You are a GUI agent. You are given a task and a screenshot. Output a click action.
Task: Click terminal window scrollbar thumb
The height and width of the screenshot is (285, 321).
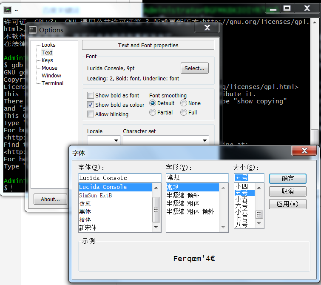coord(315,137)
